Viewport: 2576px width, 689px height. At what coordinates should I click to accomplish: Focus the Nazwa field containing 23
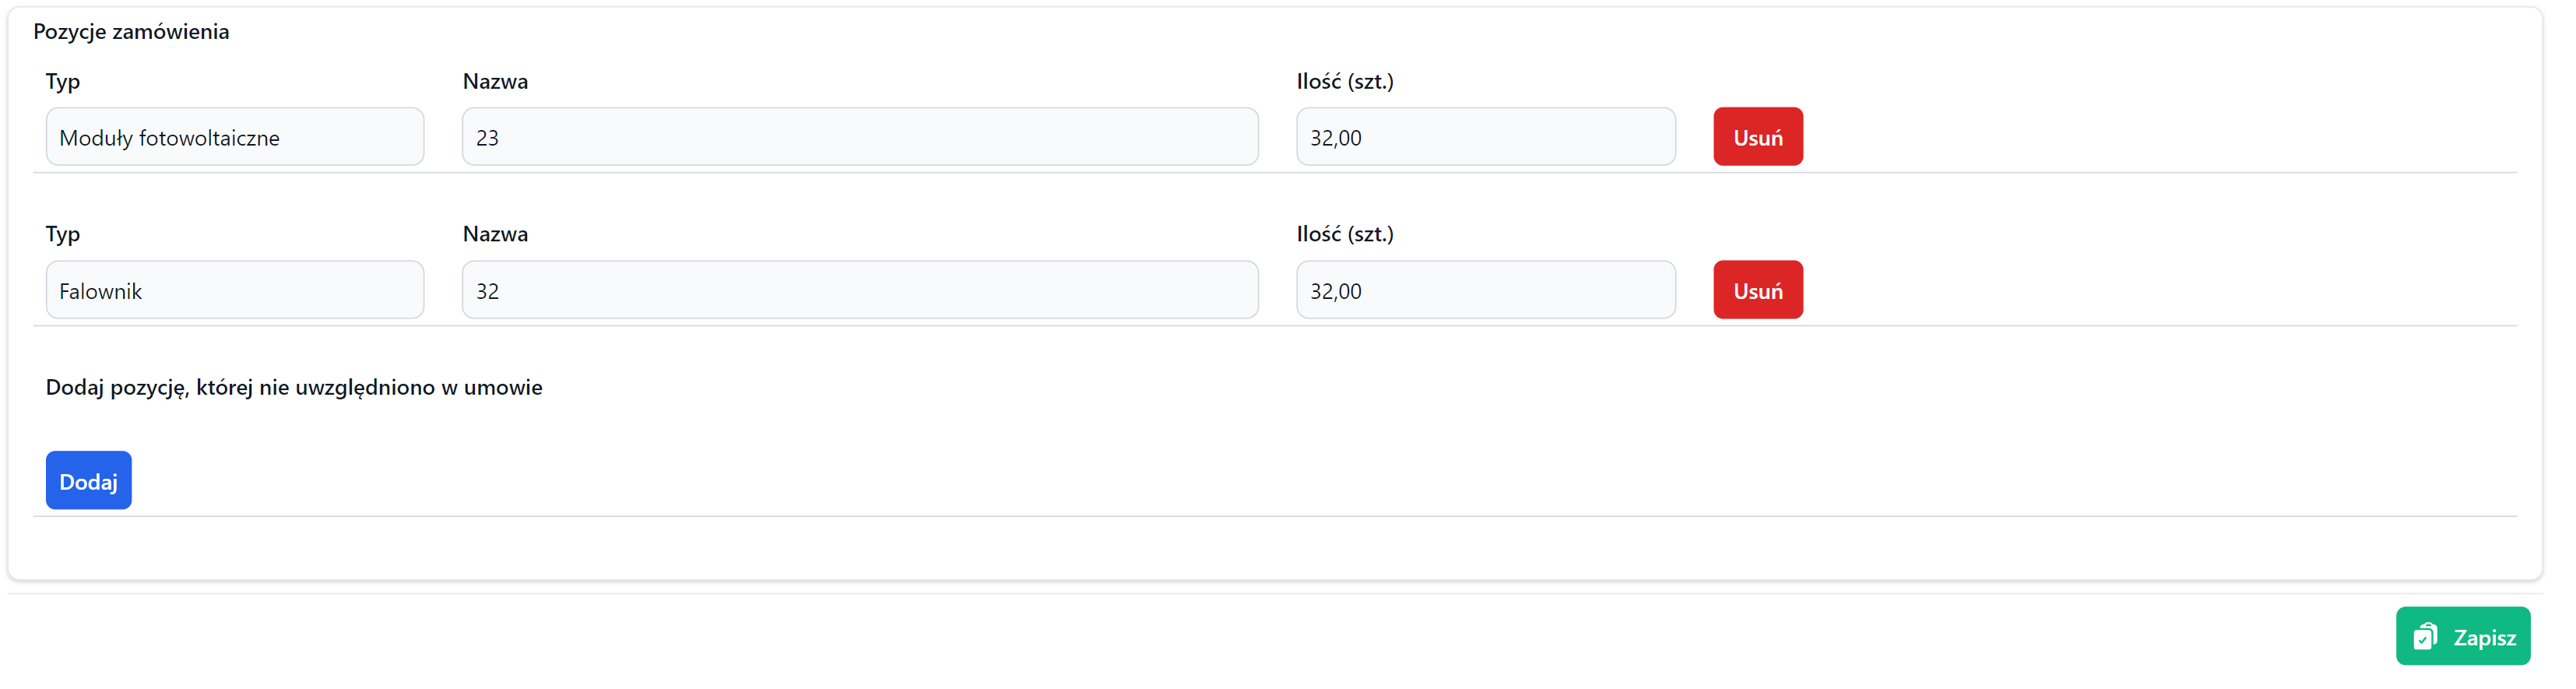point(859,137)
